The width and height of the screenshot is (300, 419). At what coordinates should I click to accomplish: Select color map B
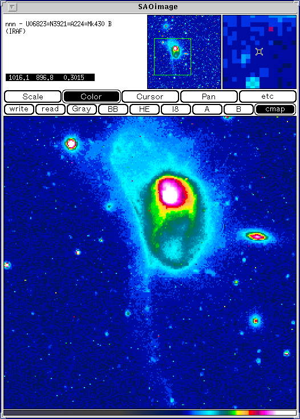238,109
